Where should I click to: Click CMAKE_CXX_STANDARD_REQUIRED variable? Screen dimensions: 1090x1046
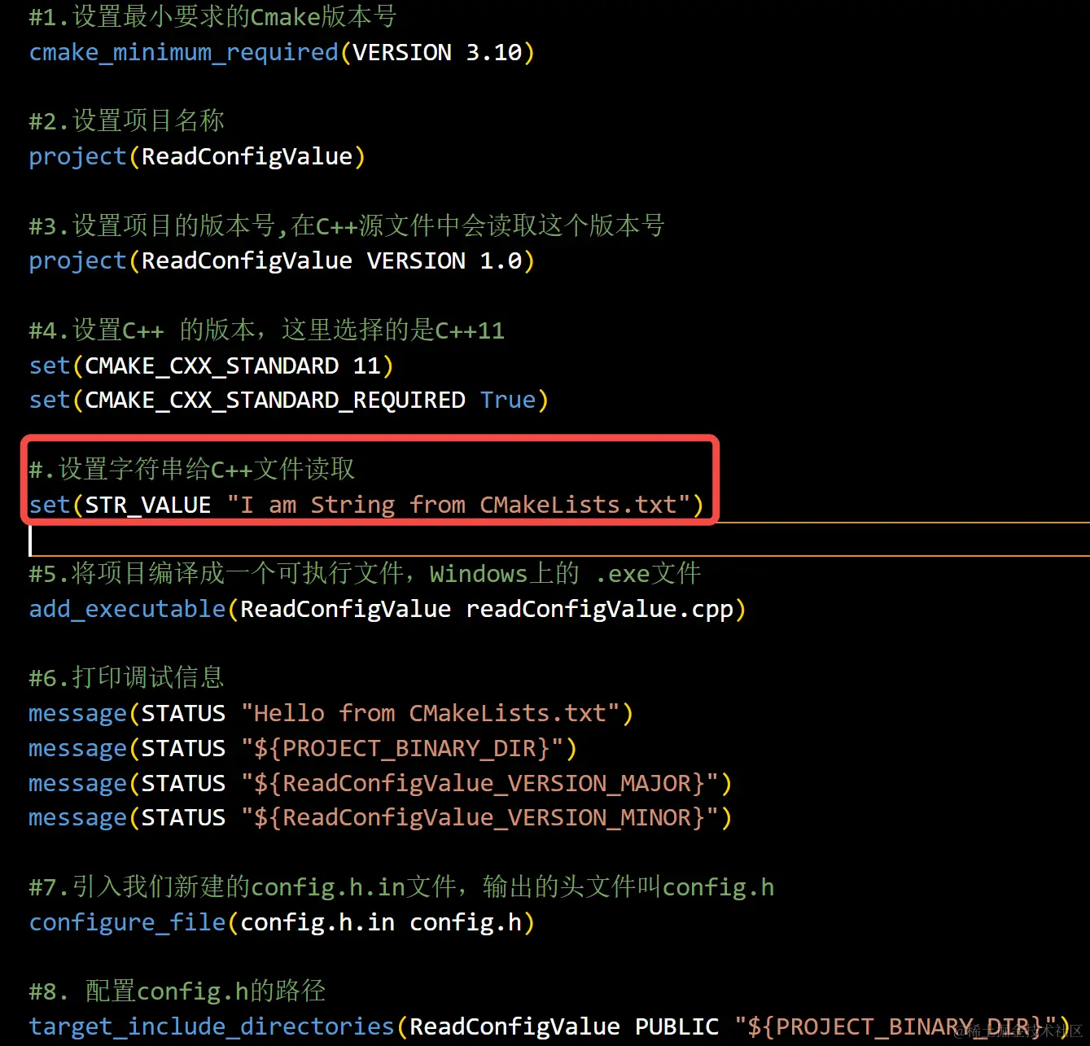[275, 400]
